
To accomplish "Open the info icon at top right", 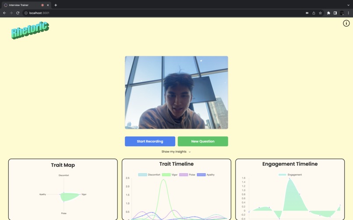I will [x=346, y=23].
